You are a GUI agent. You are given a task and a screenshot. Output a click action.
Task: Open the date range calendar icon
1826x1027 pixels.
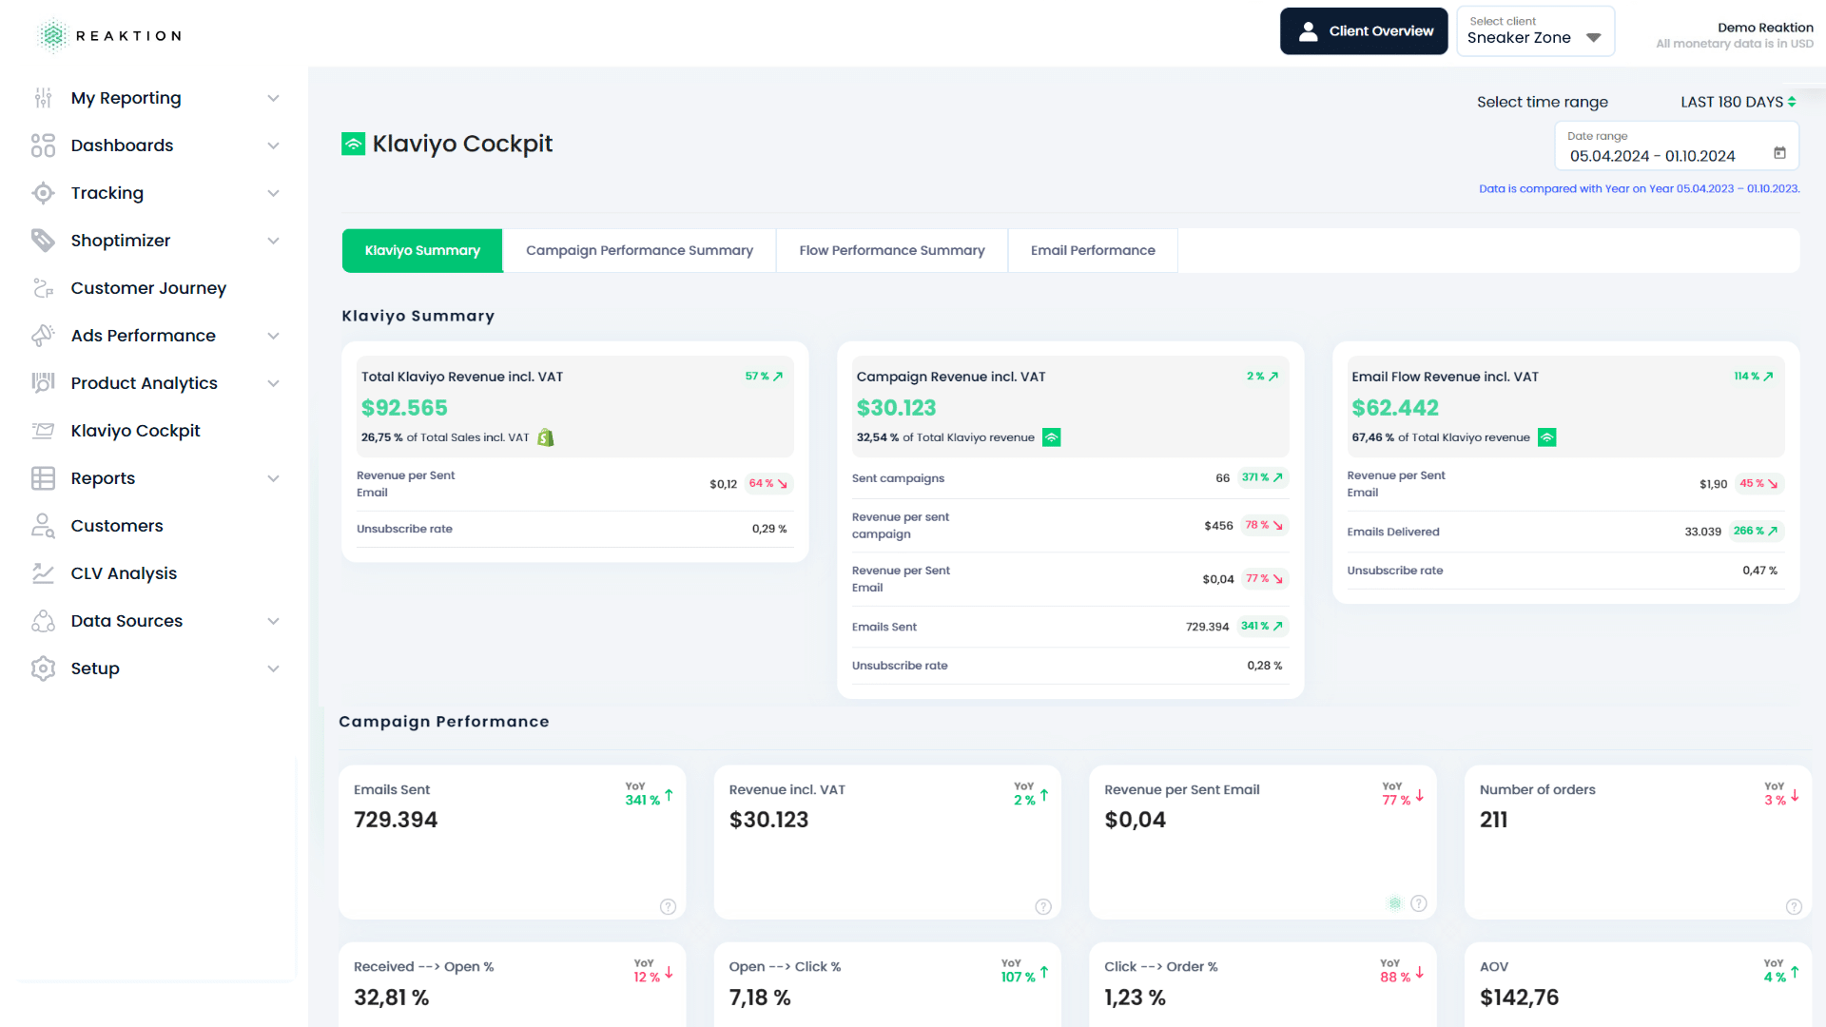[1779, 153]
